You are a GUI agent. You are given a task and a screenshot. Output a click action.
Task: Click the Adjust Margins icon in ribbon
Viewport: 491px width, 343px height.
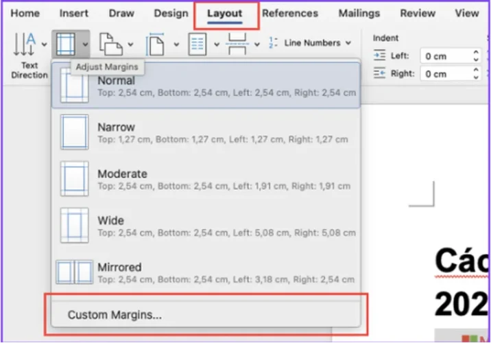64,45
